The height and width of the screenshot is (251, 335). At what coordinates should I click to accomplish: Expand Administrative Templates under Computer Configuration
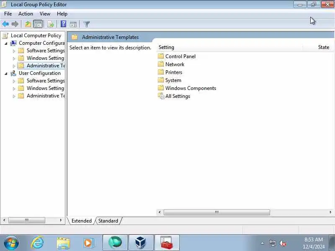click(x=14, y=66)
